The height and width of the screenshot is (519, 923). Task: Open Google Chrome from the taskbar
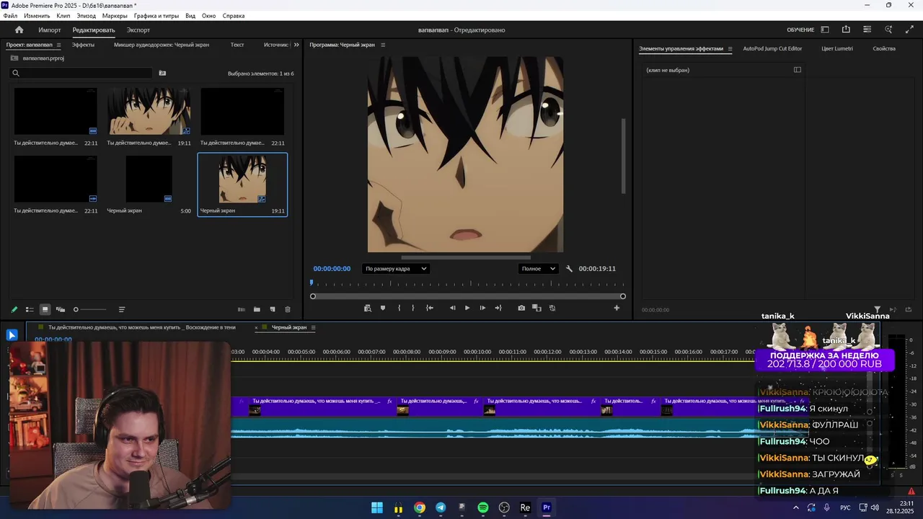(x=420, y=507)
